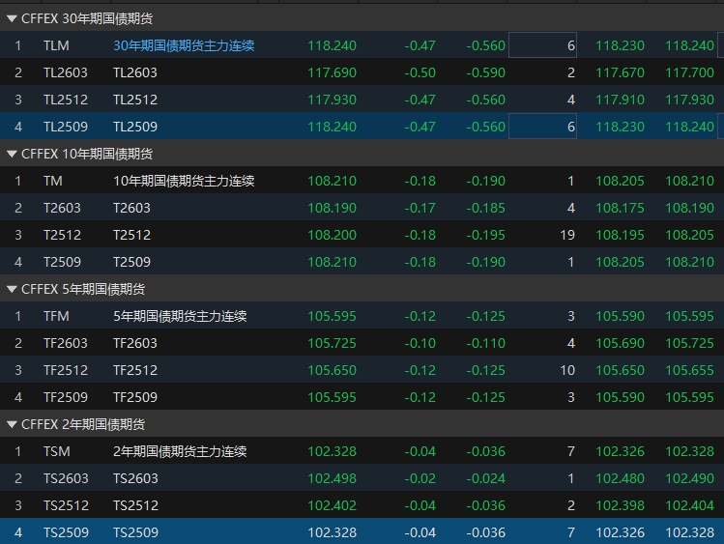Click the -0.02 change percent of TS2603

pyautogui.click(x=420, y=478)
